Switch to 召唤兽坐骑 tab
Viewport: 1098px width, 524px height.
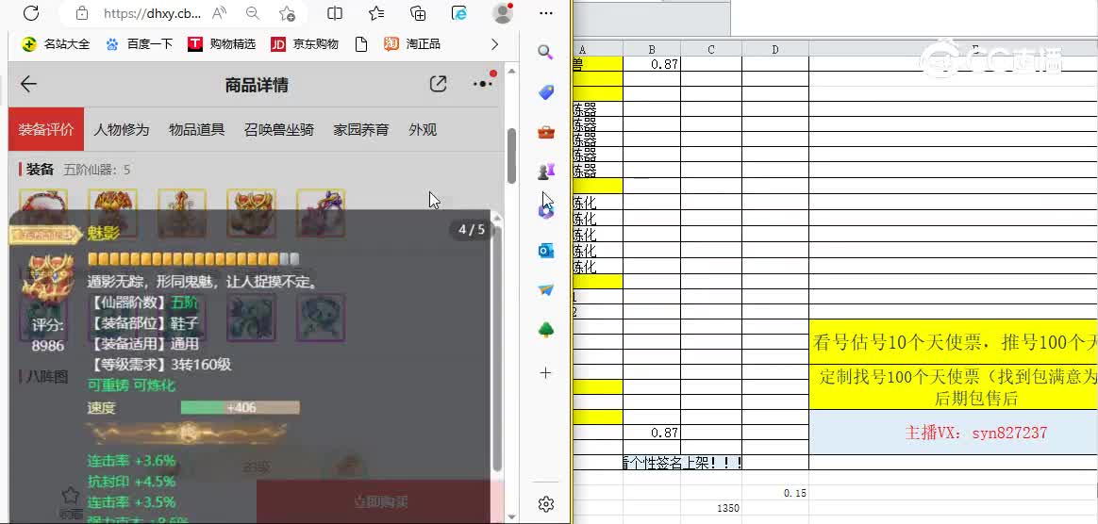click(278, 129)
